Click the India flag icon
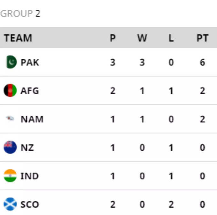217x215 pixels. [x=10, y=176]
